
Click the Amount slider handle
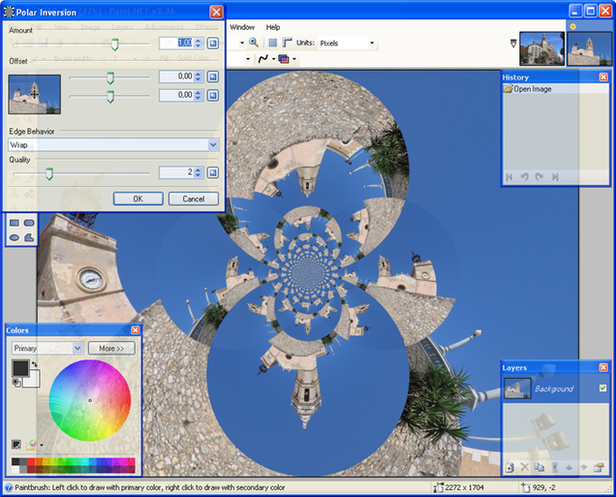115,44
